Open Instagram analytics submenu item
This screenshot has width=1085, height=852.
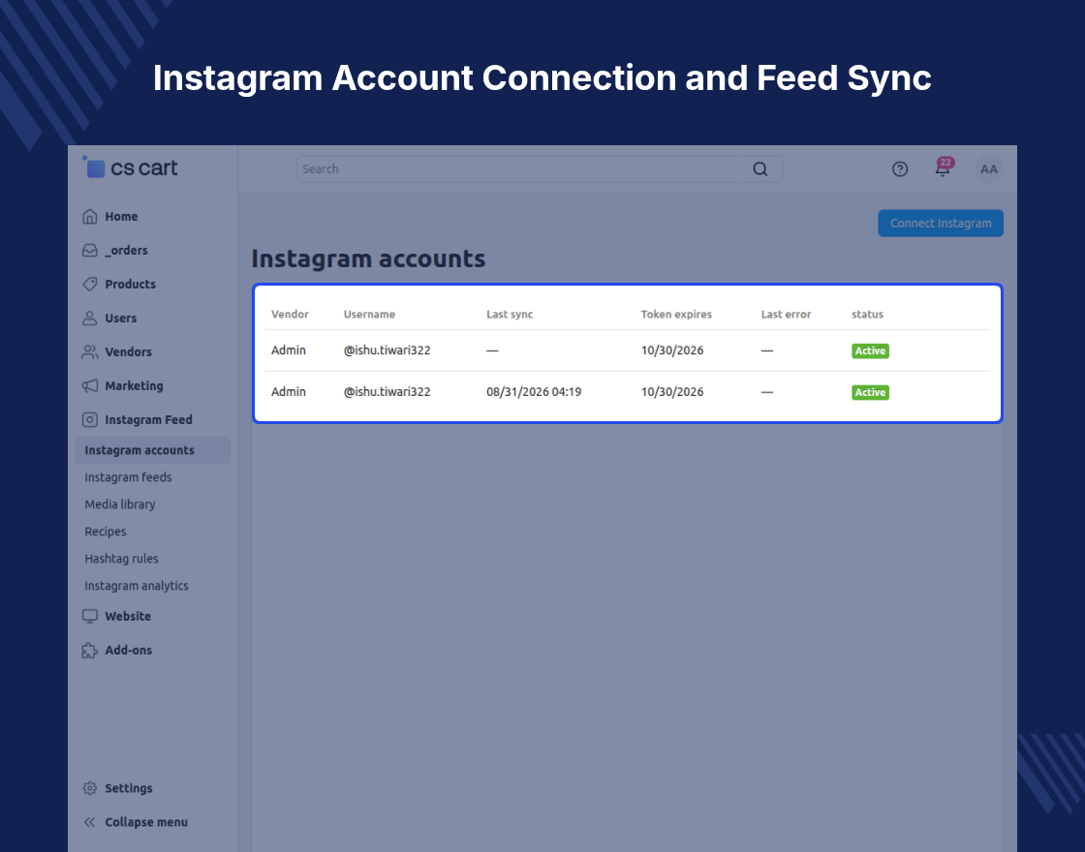137,586
